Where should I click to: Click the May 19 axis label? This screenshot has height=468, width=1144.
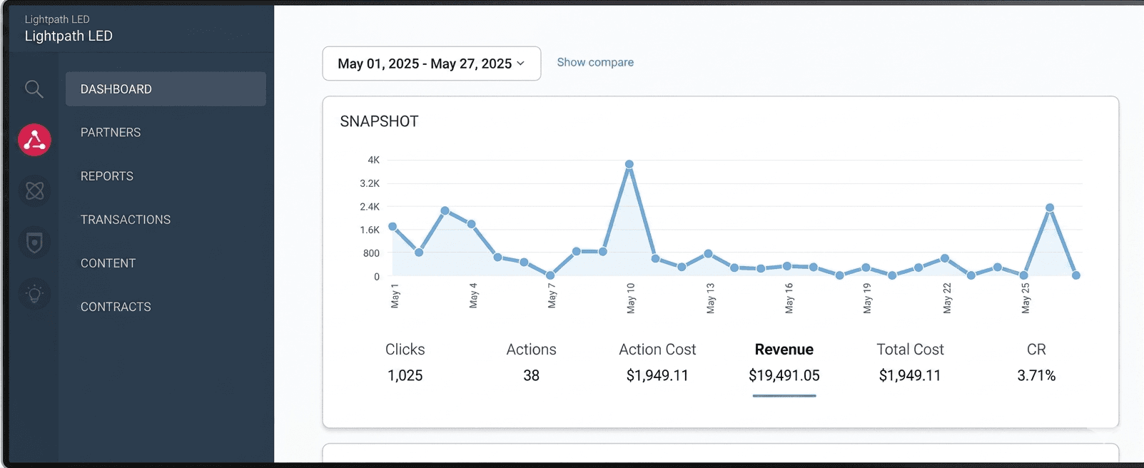[867, 298]
